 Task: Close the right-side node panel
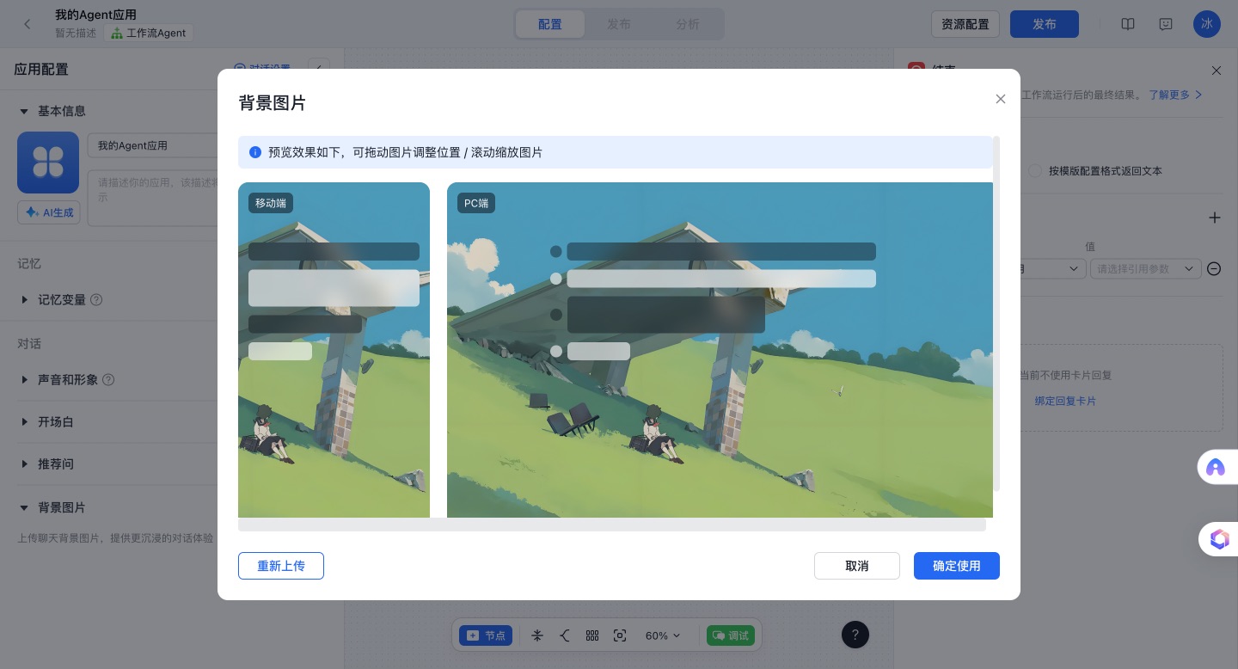pos(1216,71)
